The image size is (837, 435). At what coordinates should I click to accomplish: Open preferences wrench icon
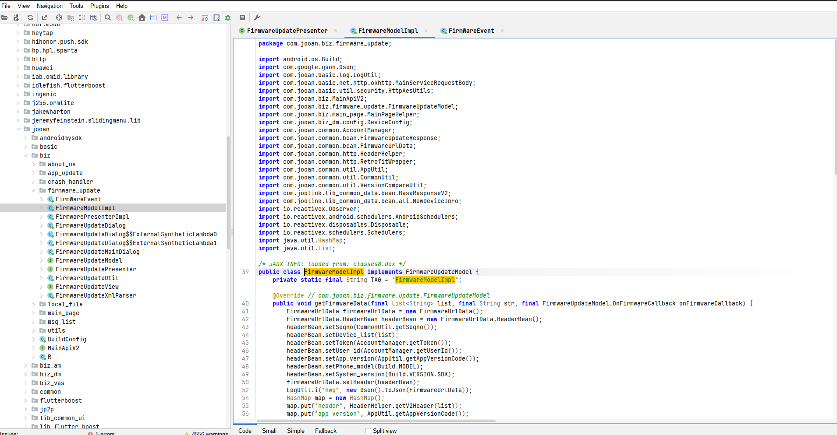point(257,18)
